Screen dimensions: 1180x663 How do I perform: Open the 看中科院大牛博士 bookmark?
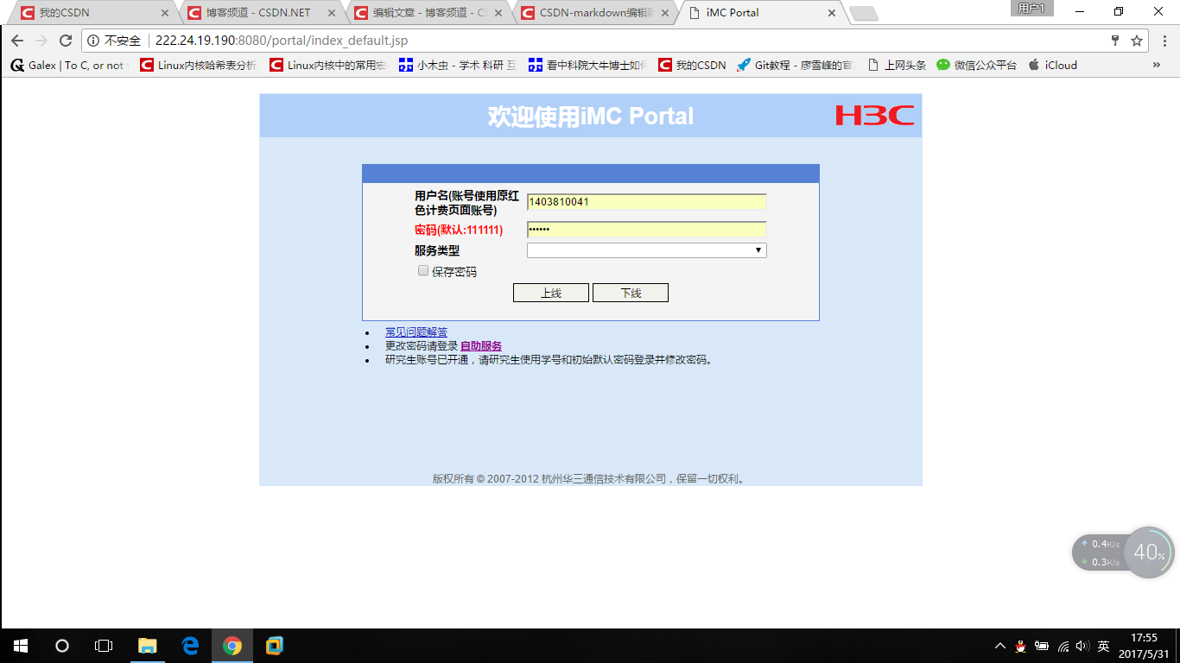[587, 65]
